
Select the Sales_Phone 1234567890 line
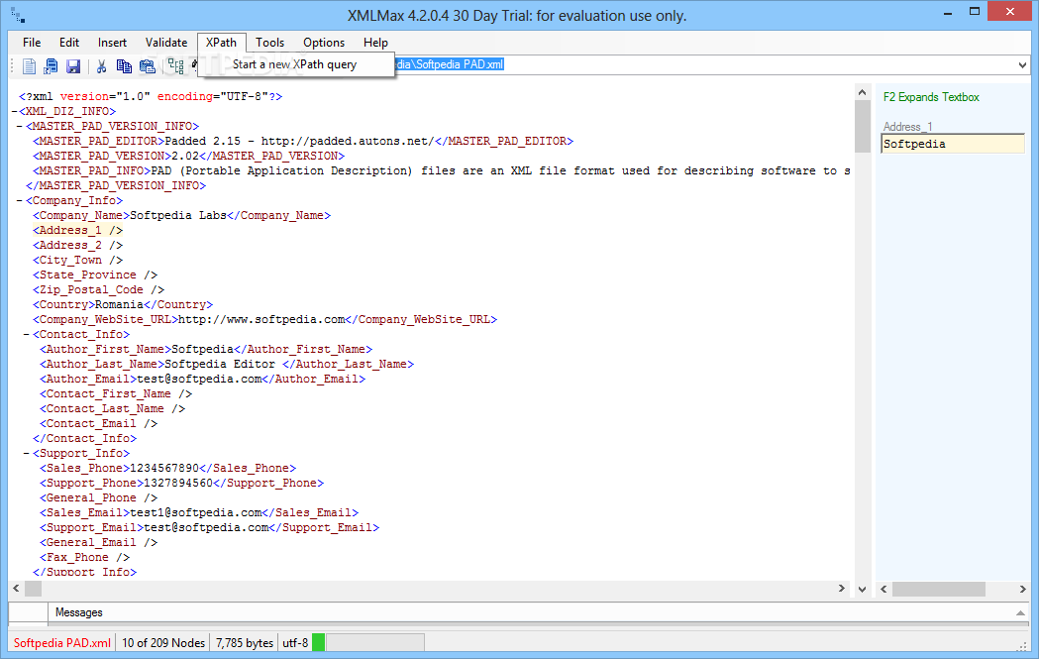tap(168, 468)
